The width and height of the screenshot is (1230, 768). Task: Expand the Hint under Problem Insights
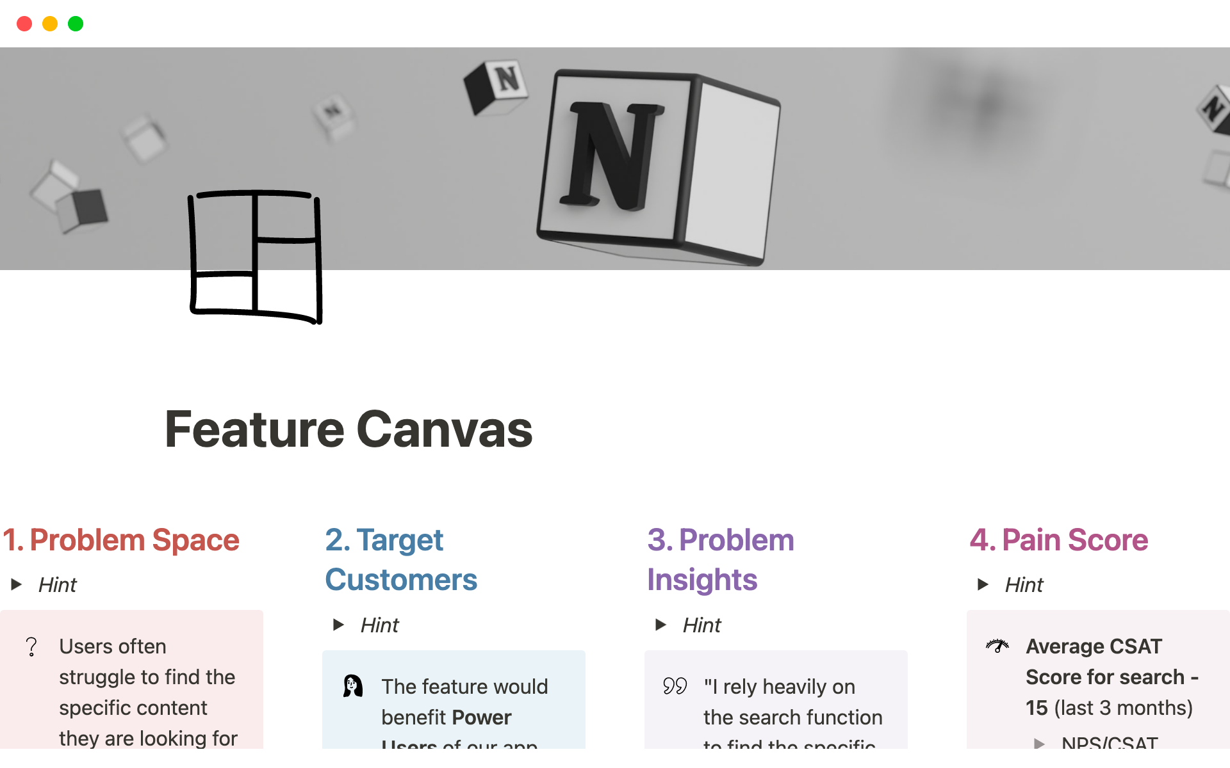(x=662, y=625)
